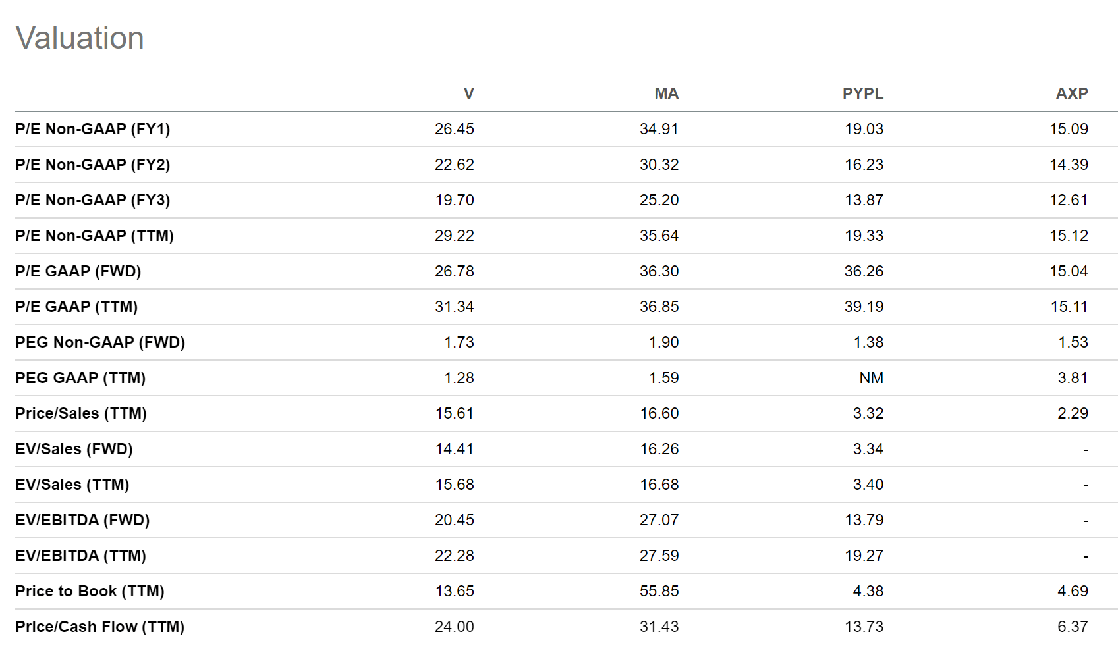Click the P/E Non-GAAP (TTM) row label
The height and width of the screenshot is (655, 1118).
(x=94, y=236)
